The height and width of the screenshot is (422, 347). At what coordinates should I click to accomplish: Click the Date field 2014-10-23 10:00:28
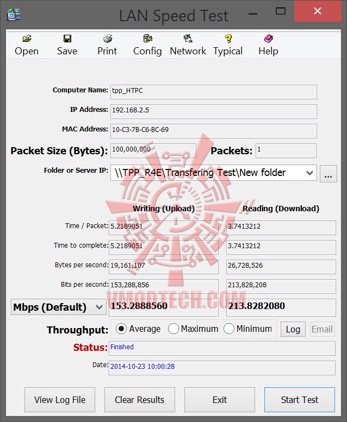click(222, 368)
